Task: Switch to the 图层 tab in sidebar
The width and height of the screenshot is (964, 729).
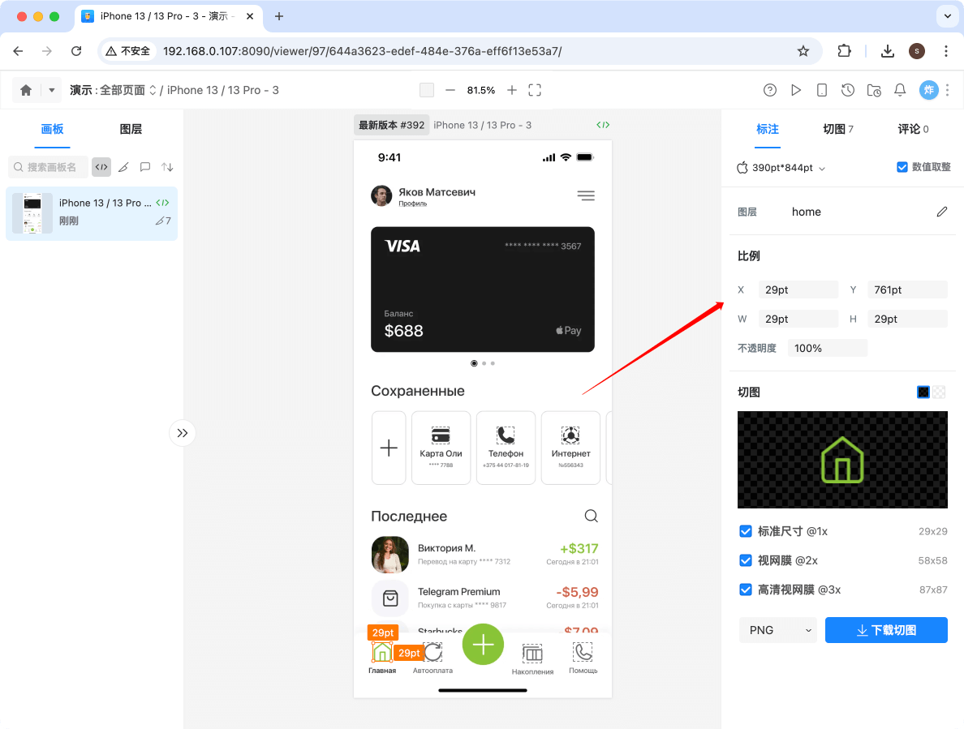Action: (130, 129)
